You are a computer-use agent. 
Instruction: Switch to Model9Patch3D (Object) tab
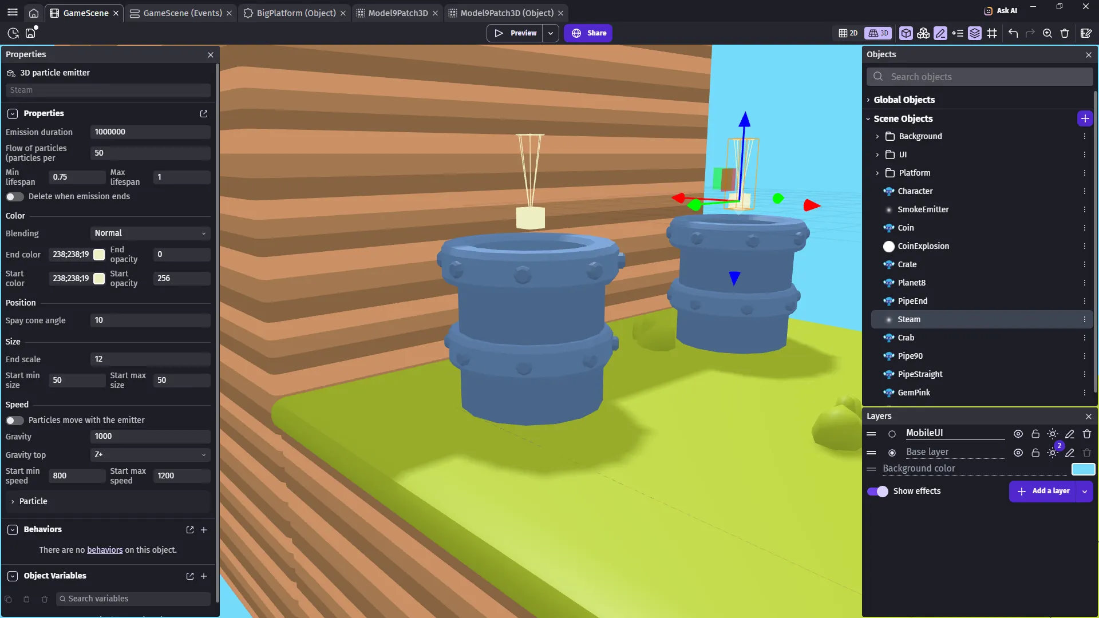[507, 13]
